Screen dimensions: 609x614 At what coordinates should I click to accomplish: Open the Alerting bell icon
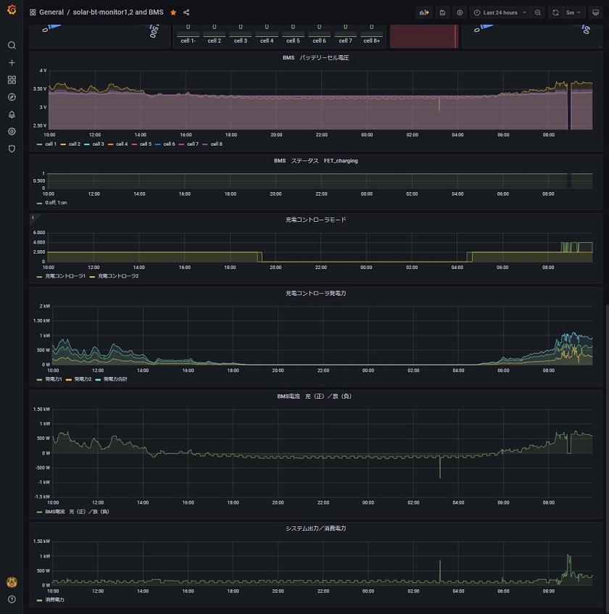tap(12, 115)
